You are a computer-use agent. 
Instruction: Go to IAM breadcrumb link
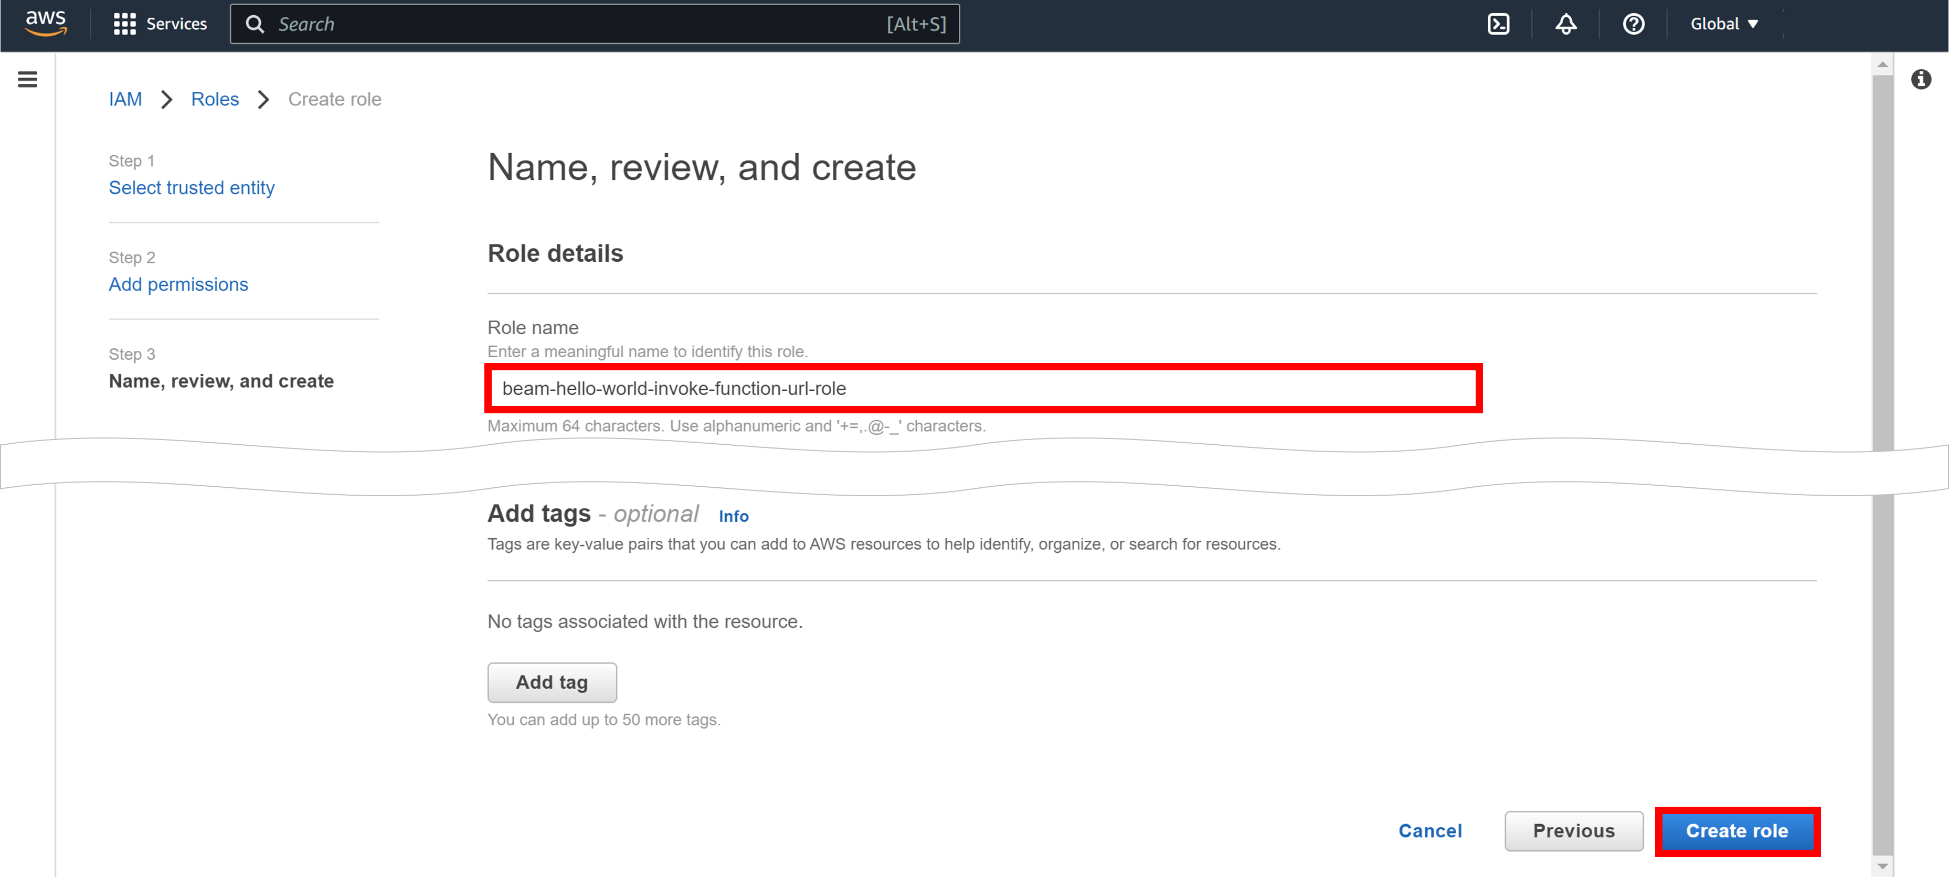125,99
